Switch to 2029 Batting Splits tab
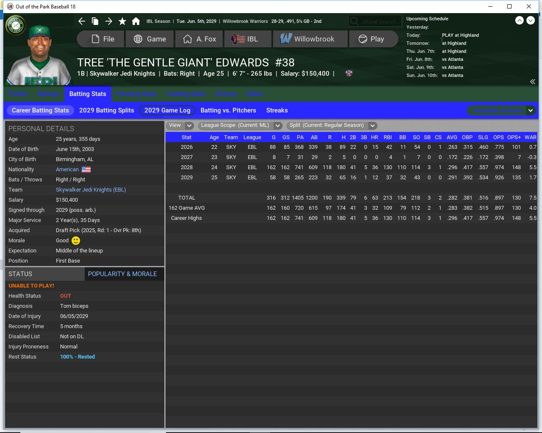The image size is (542, 433). (x=106, y=110)
